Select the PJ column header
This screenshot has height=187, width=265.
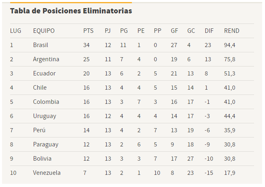pos(108,31)
